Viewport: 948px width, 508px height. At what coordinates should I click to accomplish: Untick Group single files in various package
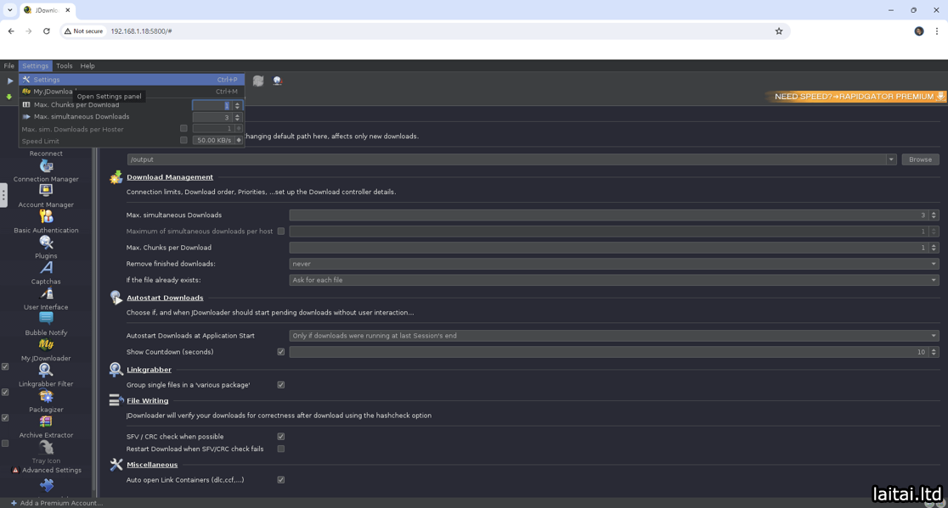pos(281,385)
